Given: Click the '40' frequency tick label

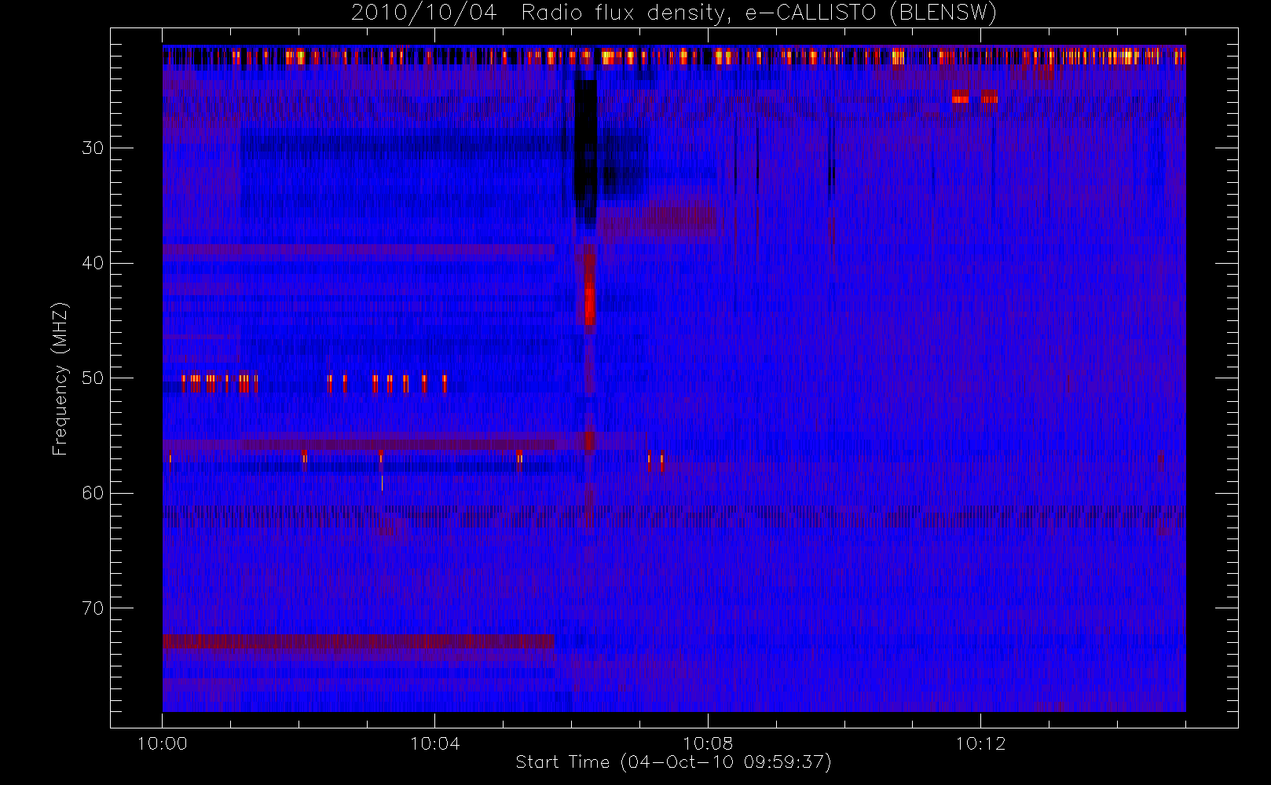Looking at the screenshot, I should 93,263.
